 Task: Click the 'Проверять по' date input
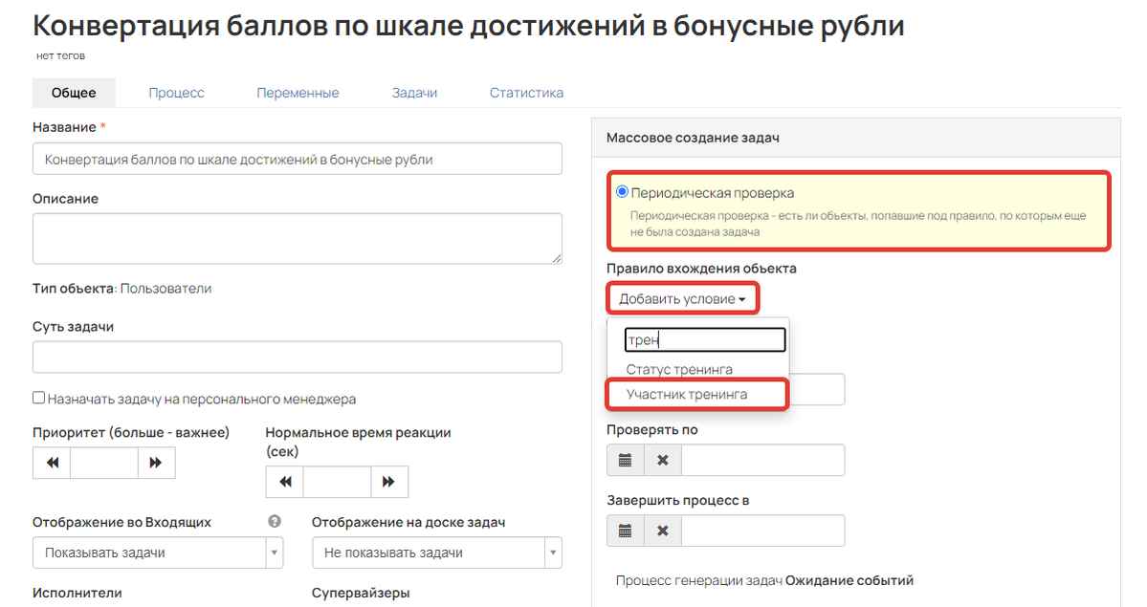tap(763, 460)
